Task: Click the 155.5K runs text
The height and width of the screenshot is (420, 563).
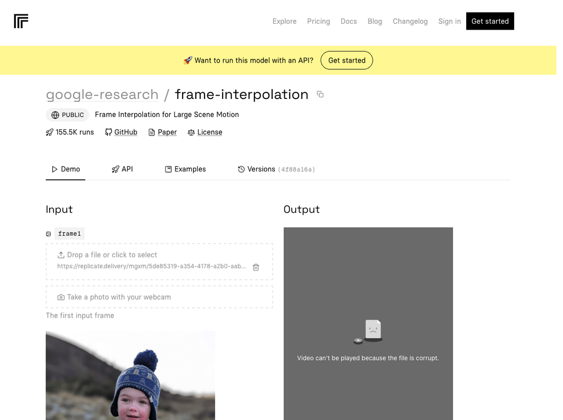Action: pos(75,132)
